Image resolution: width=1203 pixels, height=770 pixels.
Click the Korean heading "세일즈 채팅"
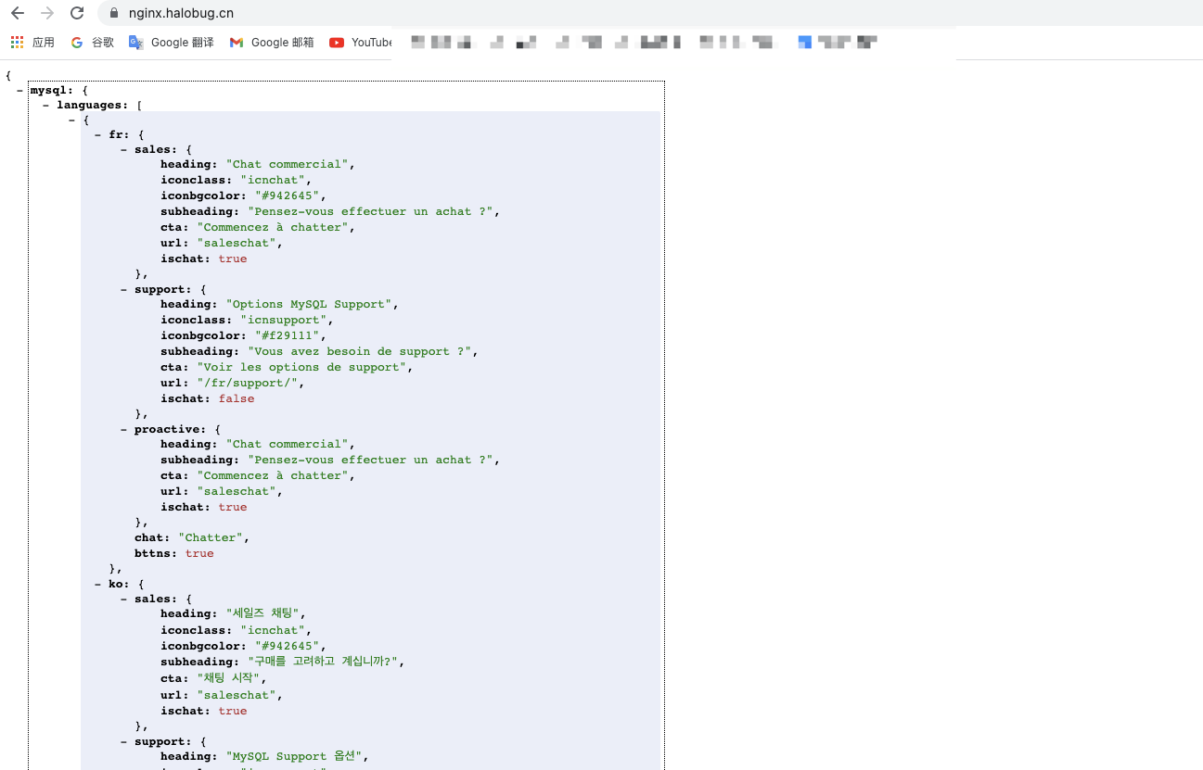point(262,613)
